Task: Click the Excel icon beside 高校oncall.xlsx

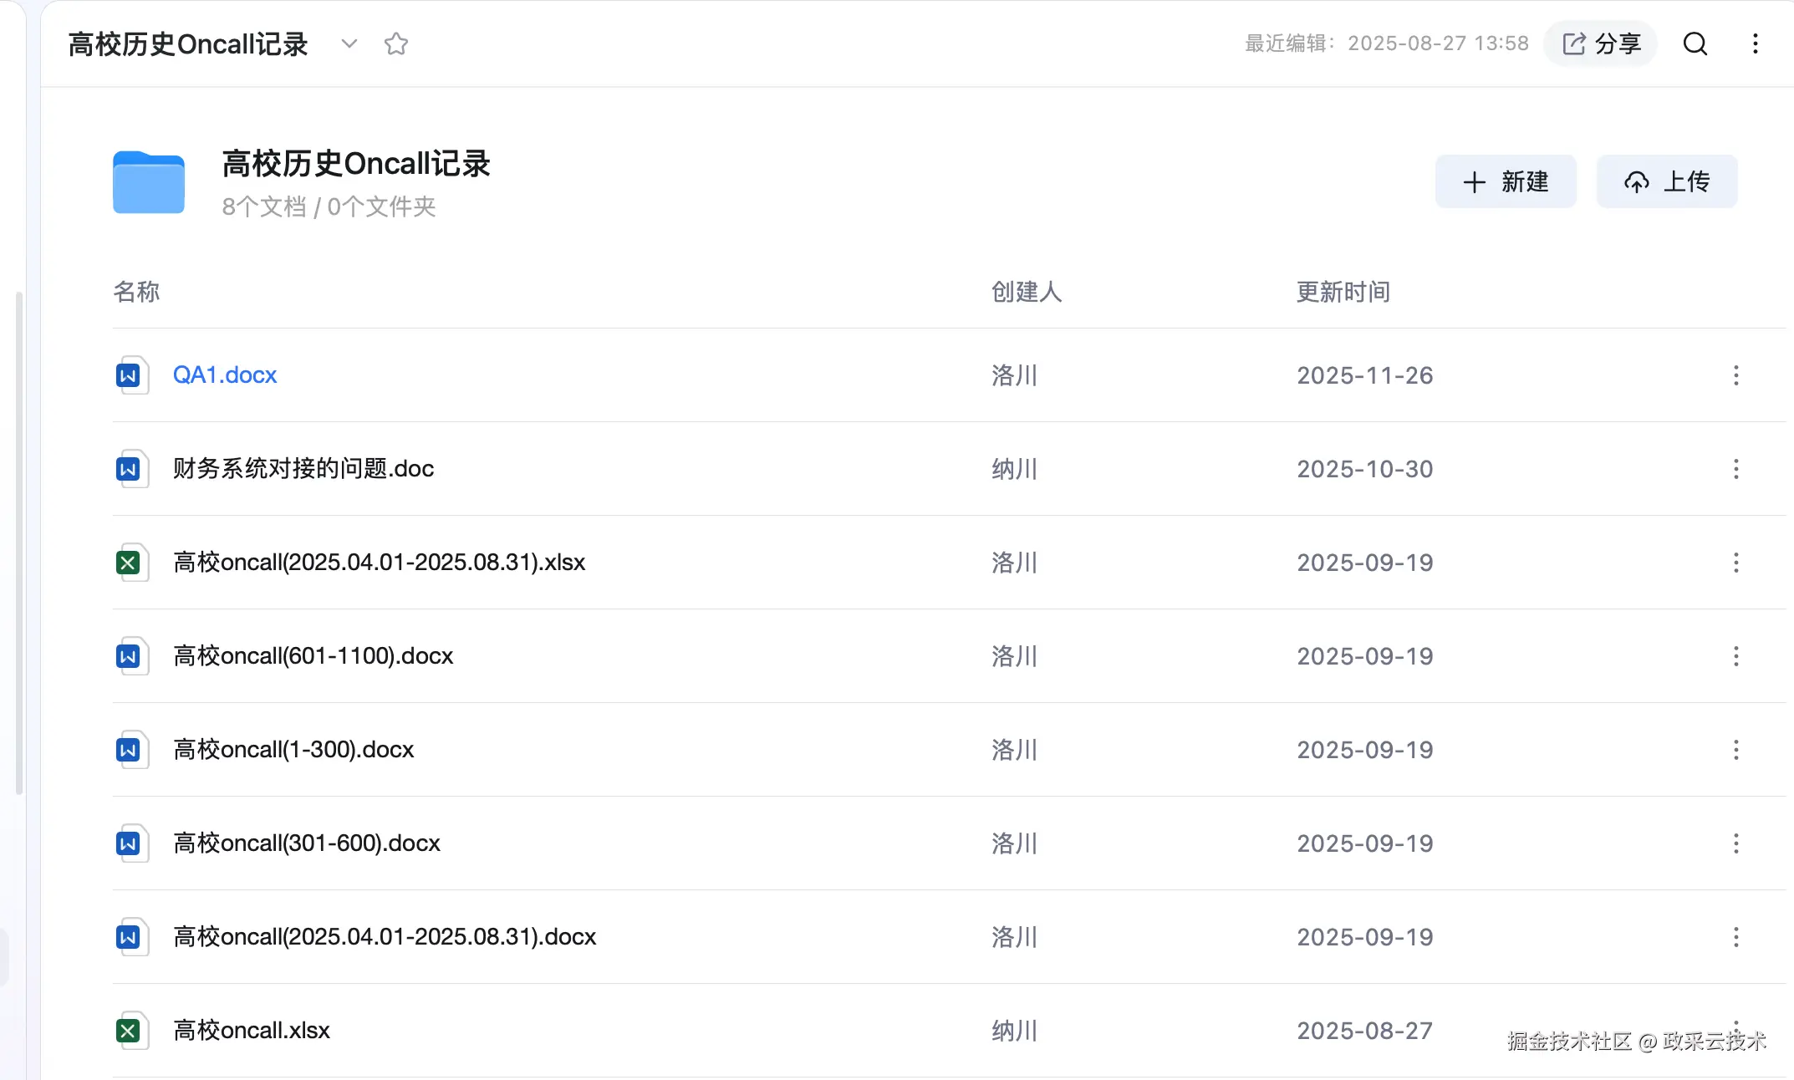Action: click(x=131, y=1031)
